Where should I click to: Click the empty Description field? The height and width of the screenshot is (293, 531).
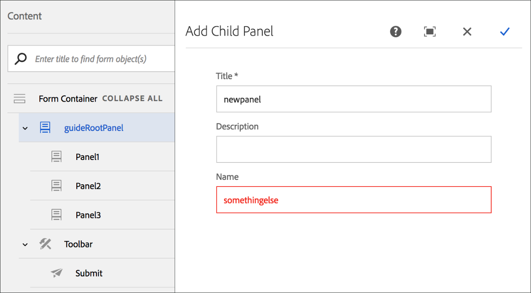pos(353,149)
